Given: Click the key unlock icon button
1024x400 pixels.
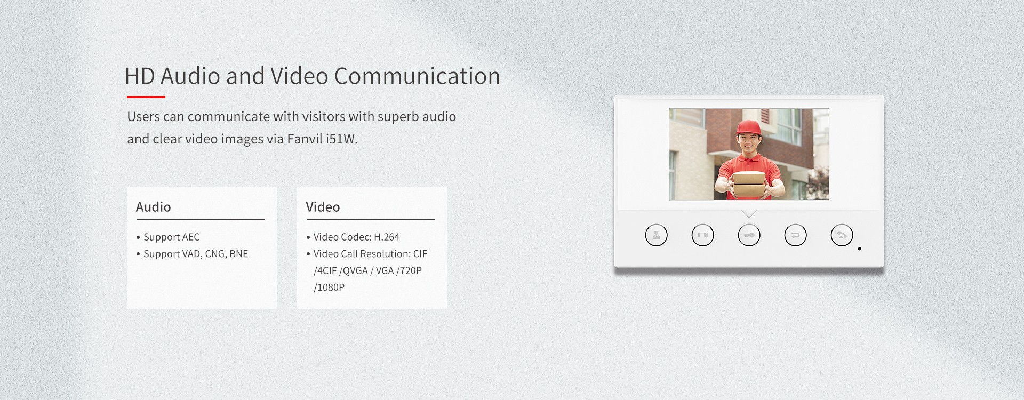Looking at the screenshot, I should (x=749, y=235).
